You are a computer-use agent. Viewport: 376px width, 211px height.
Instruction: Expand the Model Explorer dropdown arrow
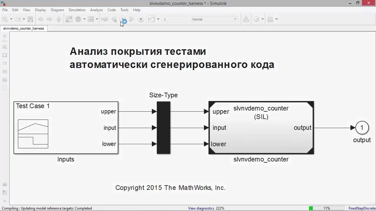tap(97, 19)
